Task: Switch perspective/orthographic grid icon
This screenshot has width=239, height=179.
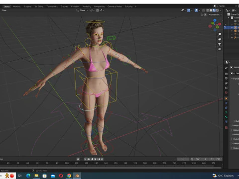Action: coord(220,49)
